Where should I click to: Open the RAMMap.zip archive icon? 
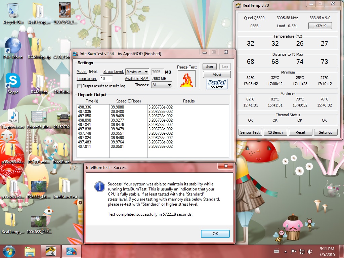[39, 48]
